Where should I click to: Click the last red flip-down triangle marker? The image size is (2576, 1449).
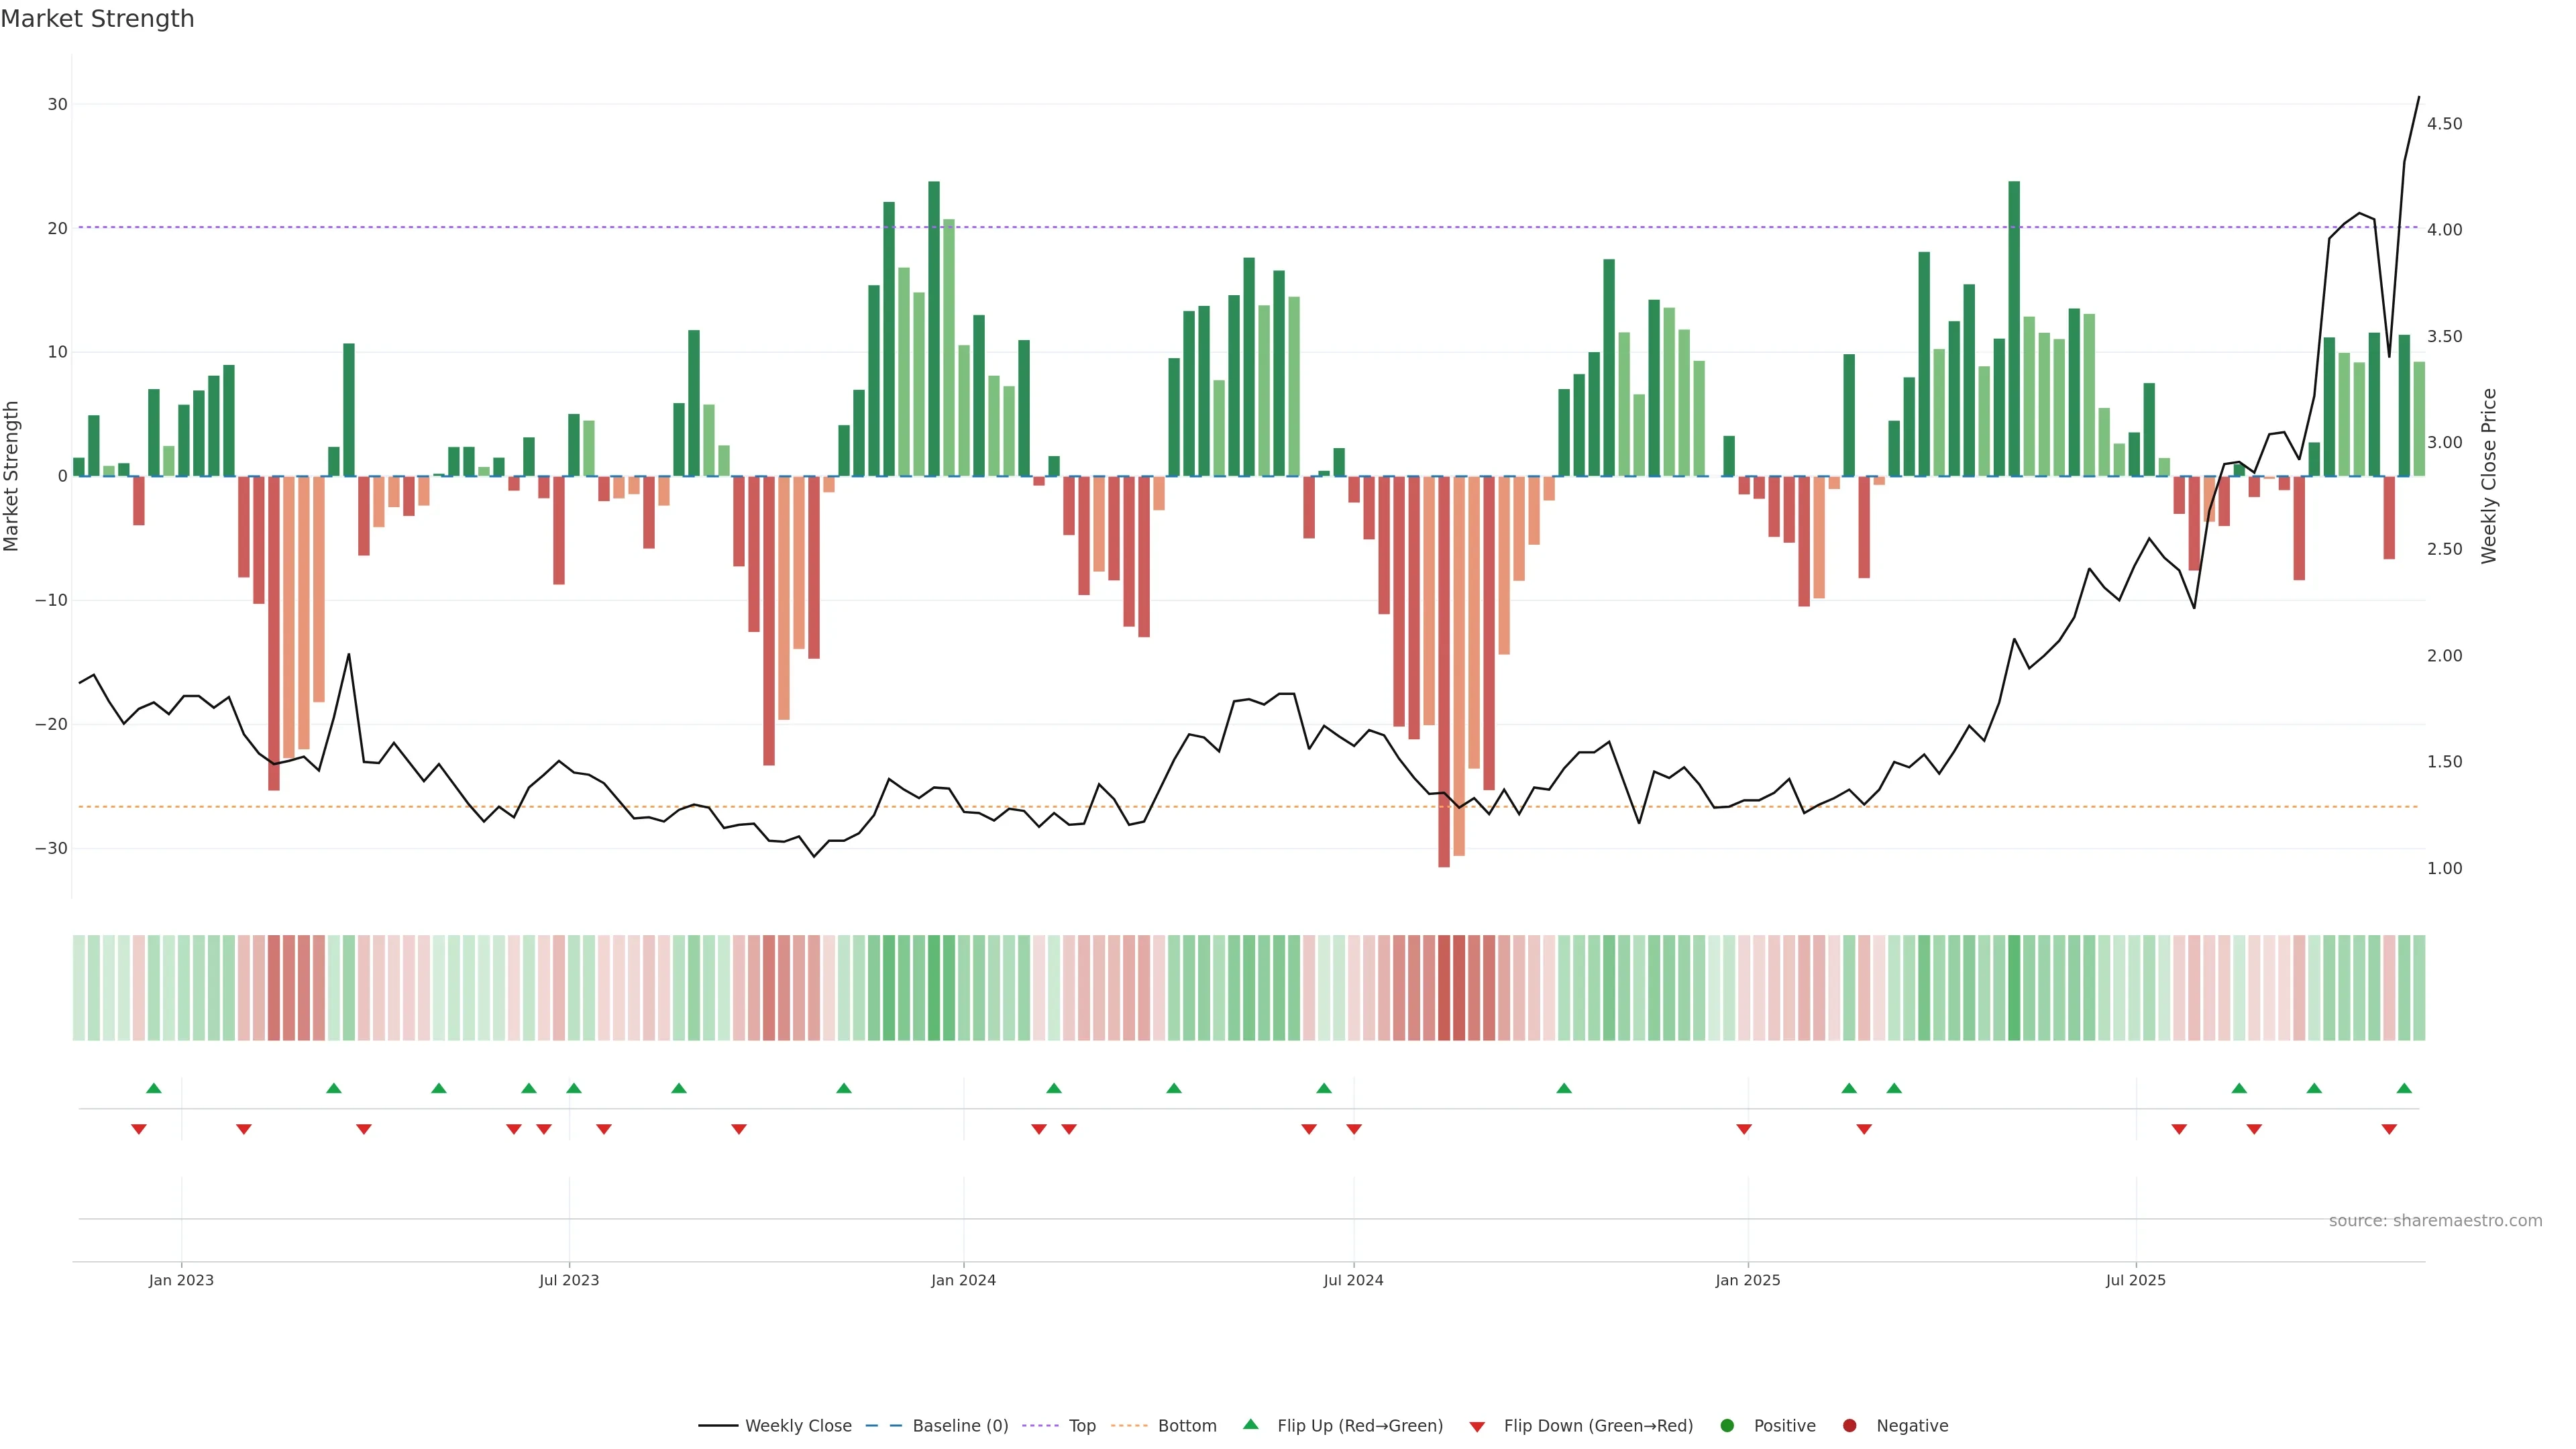click(2389, 1129)
